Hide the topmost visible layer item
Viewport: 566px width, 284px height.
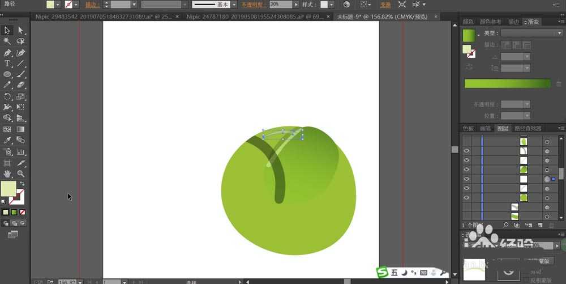click(467, 151)
